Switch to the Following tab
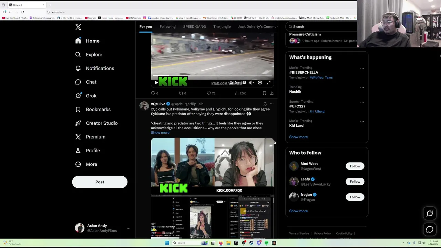Image resolution: width=441 pixels, height=248 pixels. tap(167, 27)
